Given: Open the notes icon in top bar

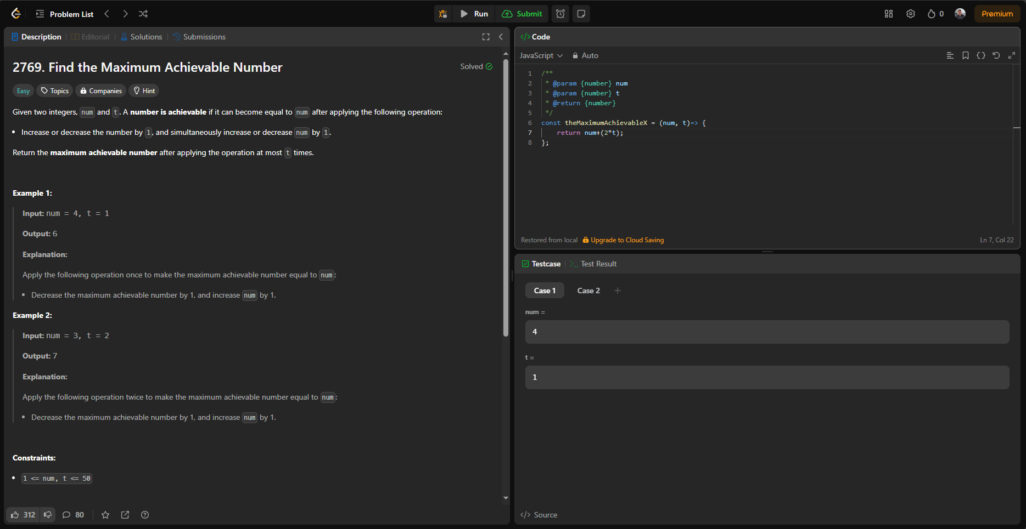Looking at the screenshot, I should coord(581,14).
